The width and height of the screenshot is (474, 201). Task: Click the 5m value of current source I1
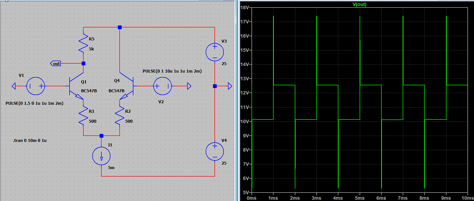coord(111,168)
